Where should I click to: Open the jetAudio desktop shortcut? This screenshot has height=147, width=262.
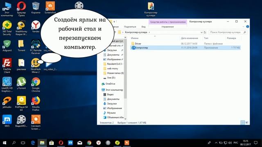pos(7,102)
